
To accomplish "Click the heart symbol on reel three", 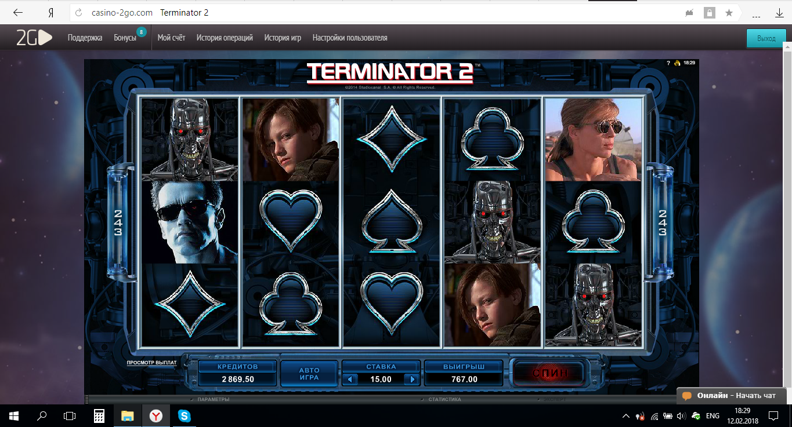I will click(x=392, y=305).
